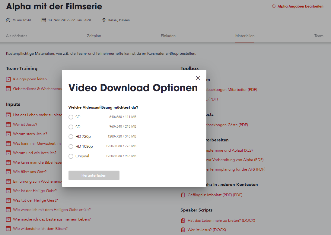The height and width of the screenshot is (235, 331).
Task: Click the location pin icon beside Kassel, Hessen
Action: click(104, 20)
